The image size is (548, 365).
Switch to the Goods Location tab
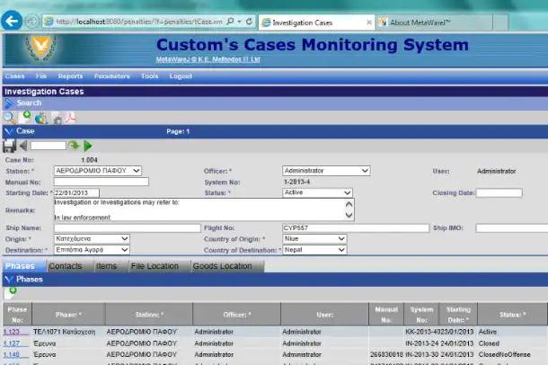pyautogui.click(x=222, y=266)
